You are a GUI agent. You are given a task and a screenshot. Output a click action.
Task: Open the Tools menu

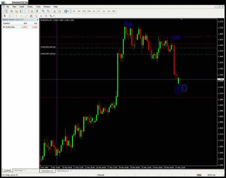[x=38, y=7]
